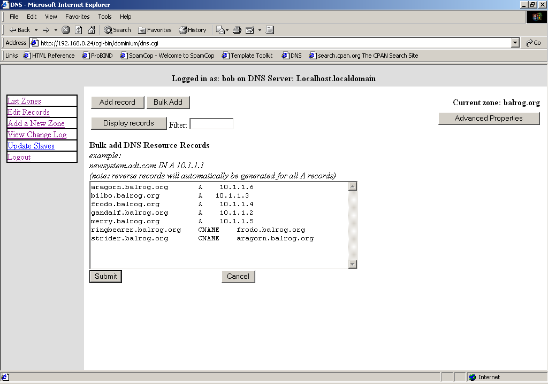
Task: Click into the Filter text field
Action: (x=211, y=124)
